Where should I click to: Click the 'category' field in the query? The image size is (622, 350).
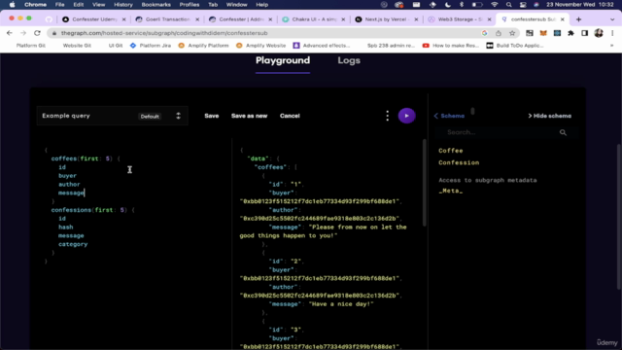(73, 244)
